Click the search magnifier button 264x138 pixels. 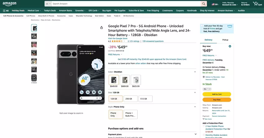tap(204, 4)
